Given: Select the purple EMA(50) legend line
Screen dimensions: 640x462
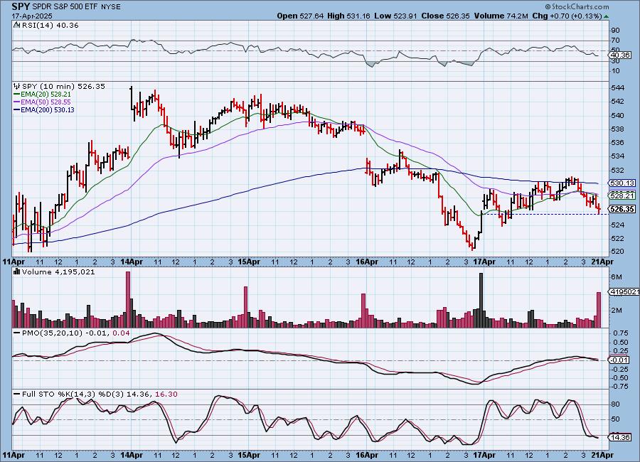Looking at the screenshot, I should click(17, 102).
